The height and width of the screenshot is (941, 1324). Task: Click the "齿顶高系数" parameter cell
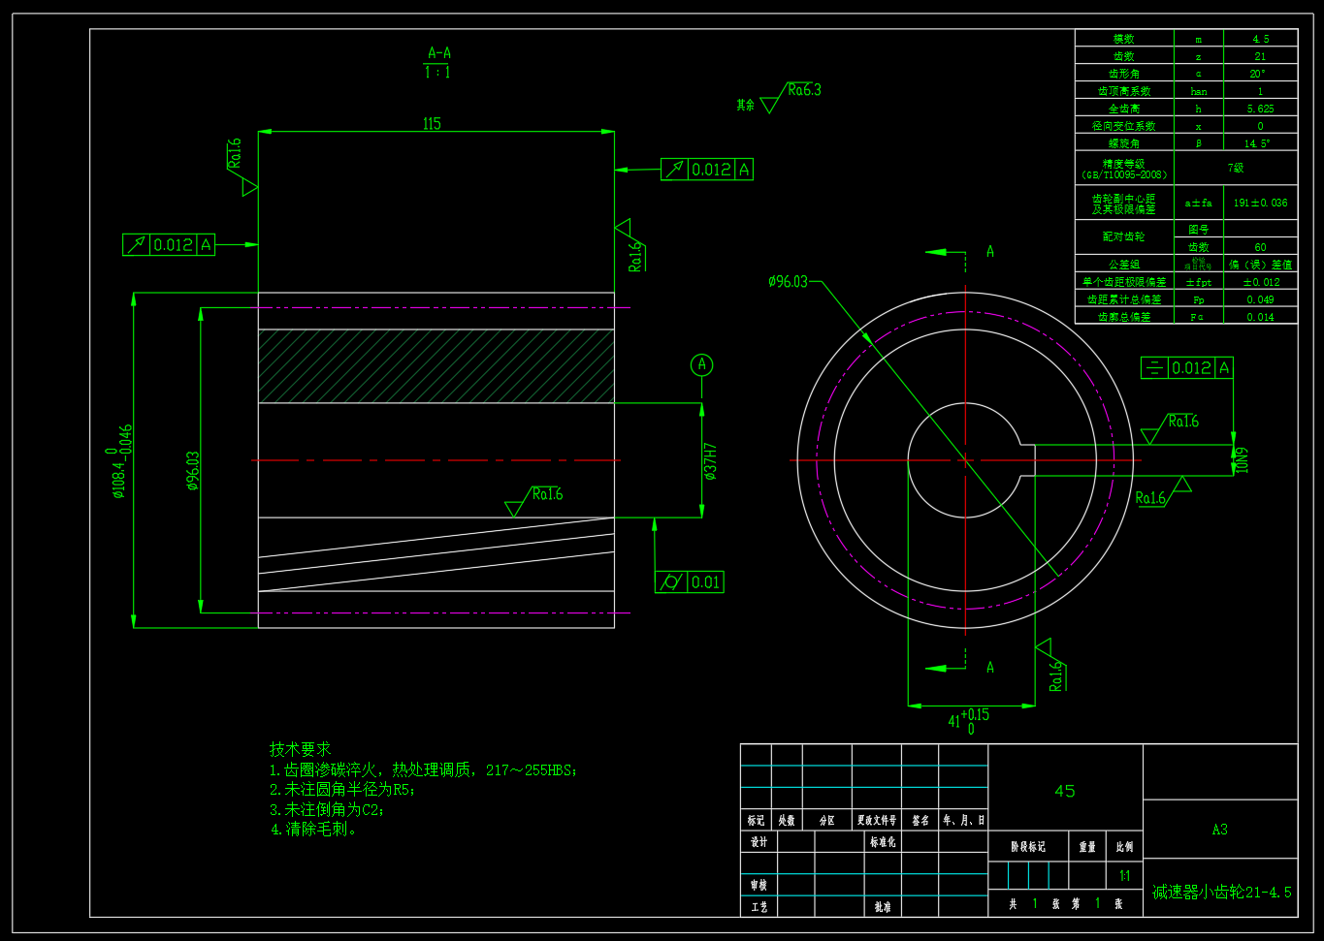[x=1124, y=91]
